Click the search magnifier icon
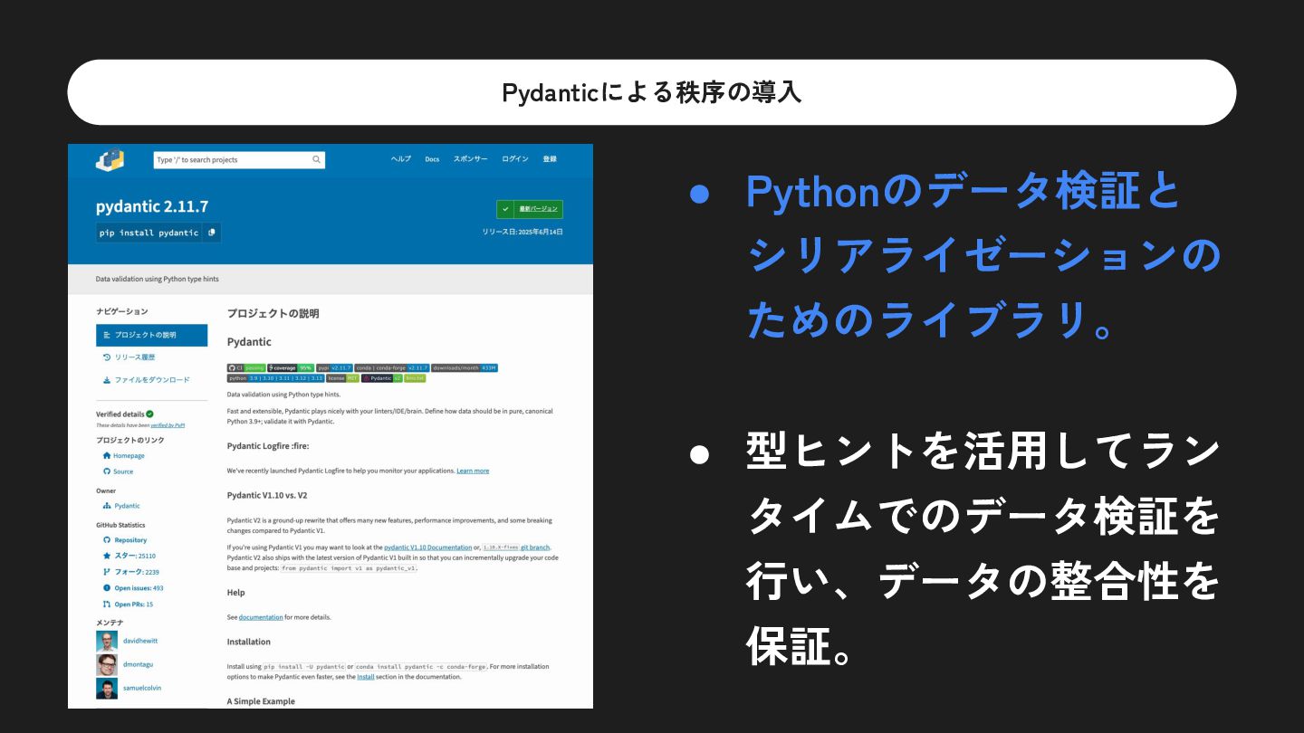This screenshot has height=733, width=1304. 316,159
